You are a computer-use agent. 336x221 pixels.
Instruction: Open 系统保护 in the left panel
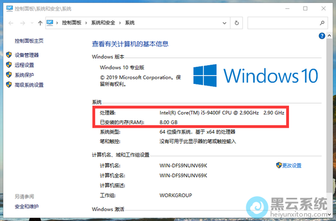[x=24, y=75]
